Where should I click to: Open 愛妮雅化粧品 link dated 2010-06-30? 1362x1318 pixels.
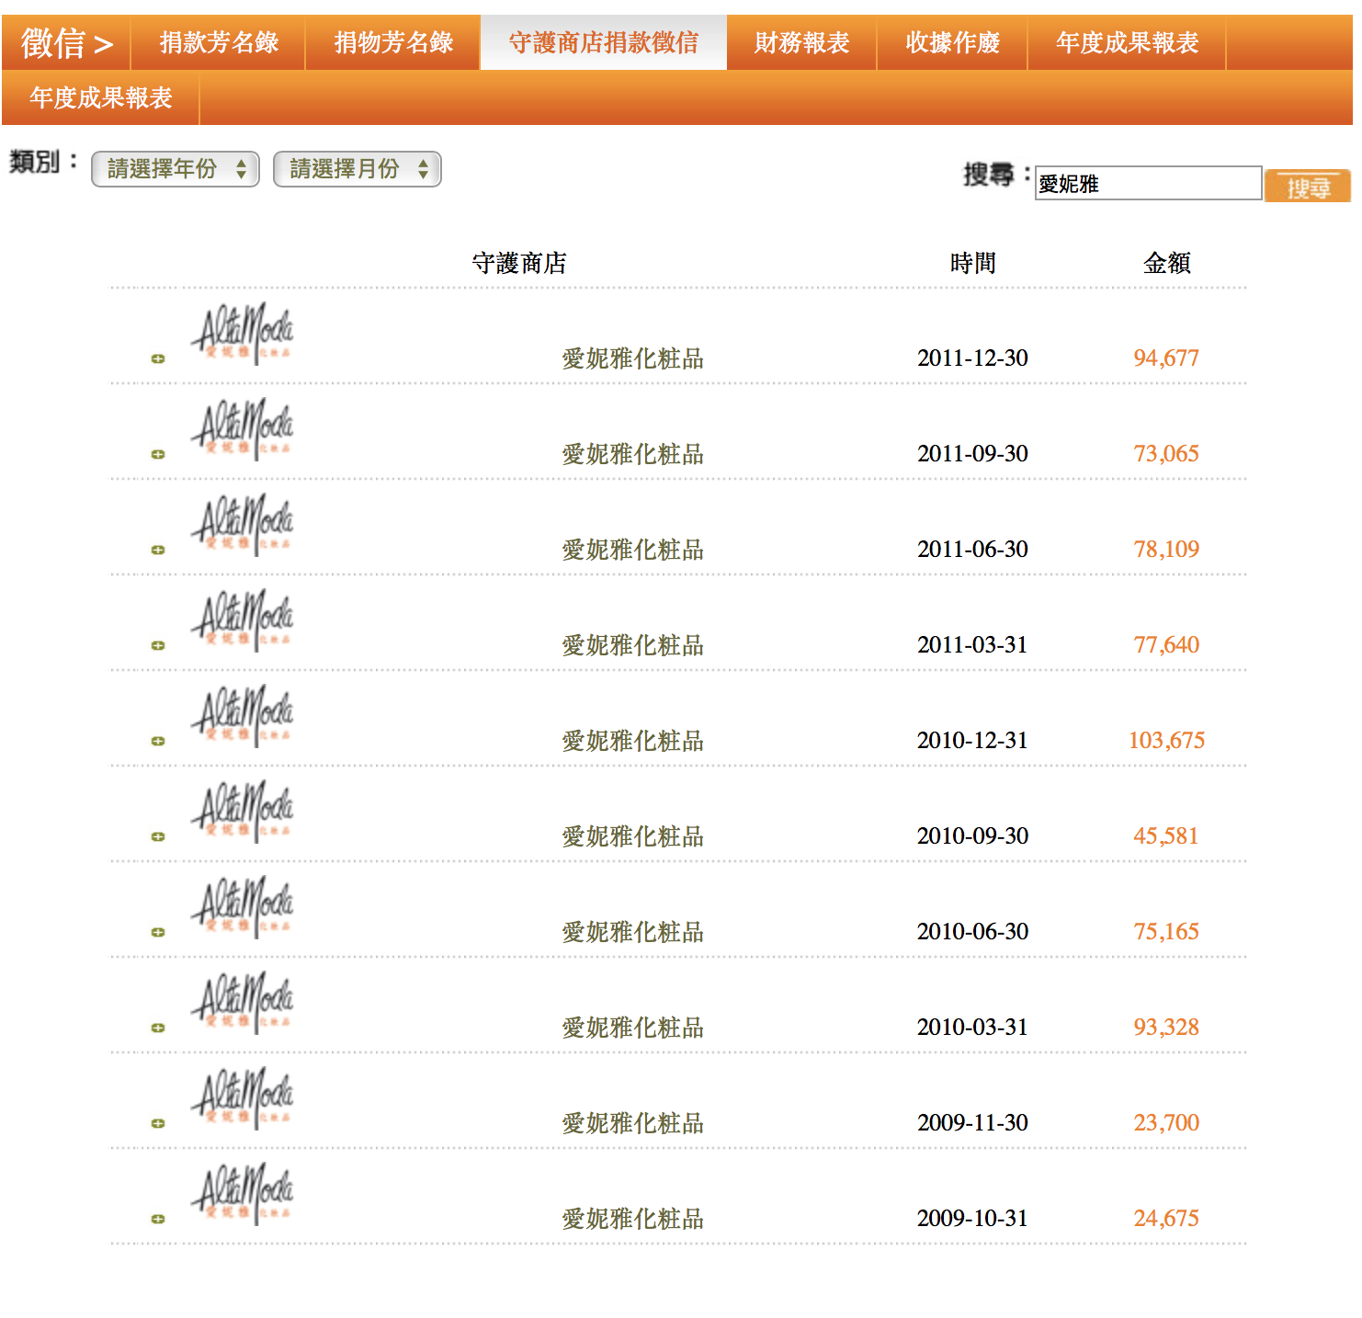(632, 932)
